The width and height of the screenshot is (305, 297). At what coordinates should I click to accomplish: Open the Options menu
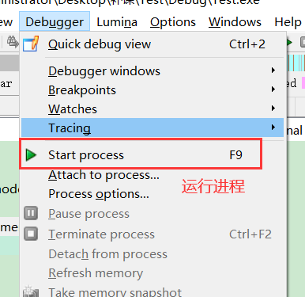[173, 22]
